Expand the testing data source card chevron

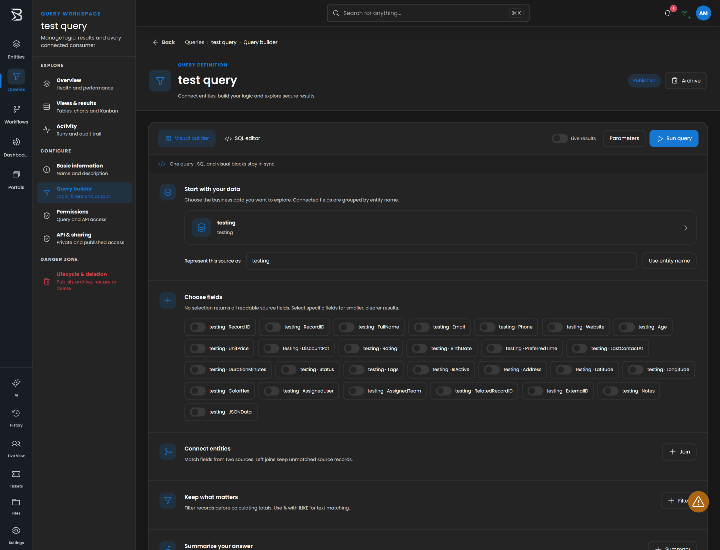pos(685,227)
